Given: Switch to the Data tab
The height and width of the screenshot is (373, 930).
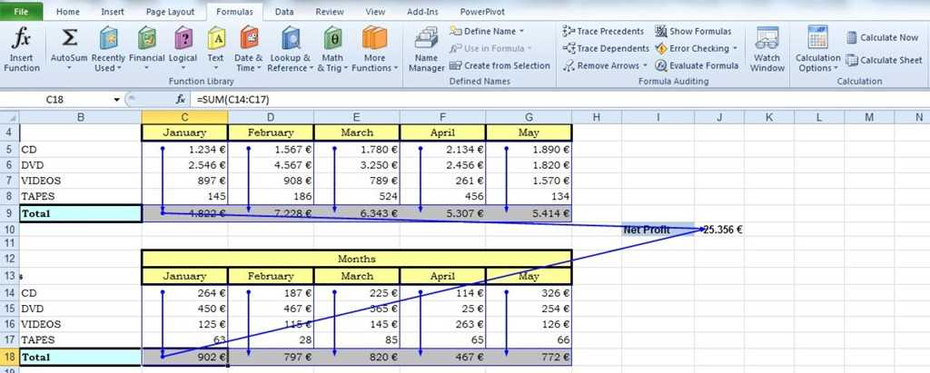Looking at the screenshot, I should [x=284, y=11].
